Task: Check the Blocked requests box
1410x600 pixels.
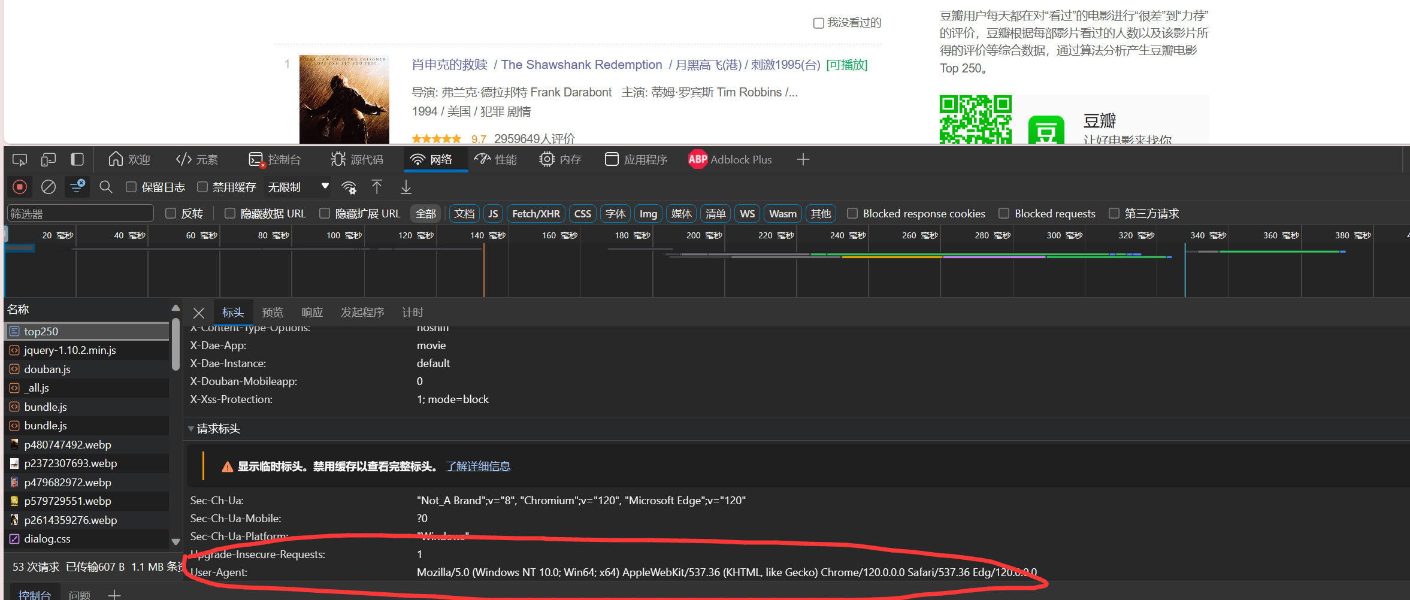Action: pos(1004,213)
